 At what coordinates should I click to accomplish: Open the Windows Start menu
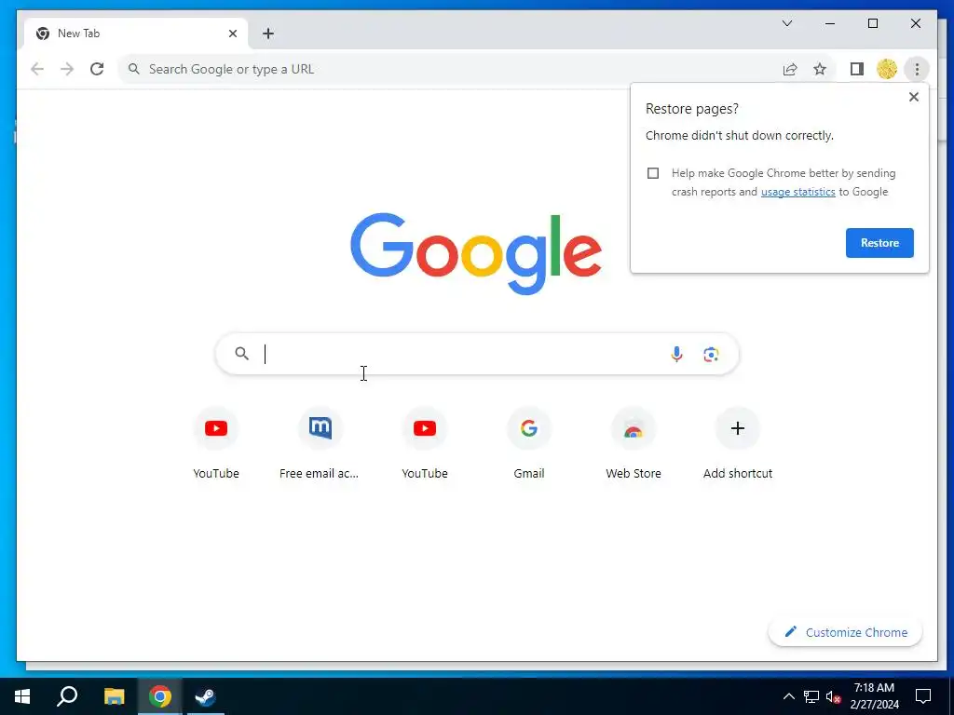click(x=22, y=696)
